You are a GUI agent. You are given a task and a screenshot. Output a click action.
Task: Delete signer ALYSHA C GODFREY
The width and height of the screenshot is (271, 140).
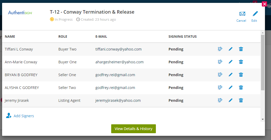tap(241, 87)
